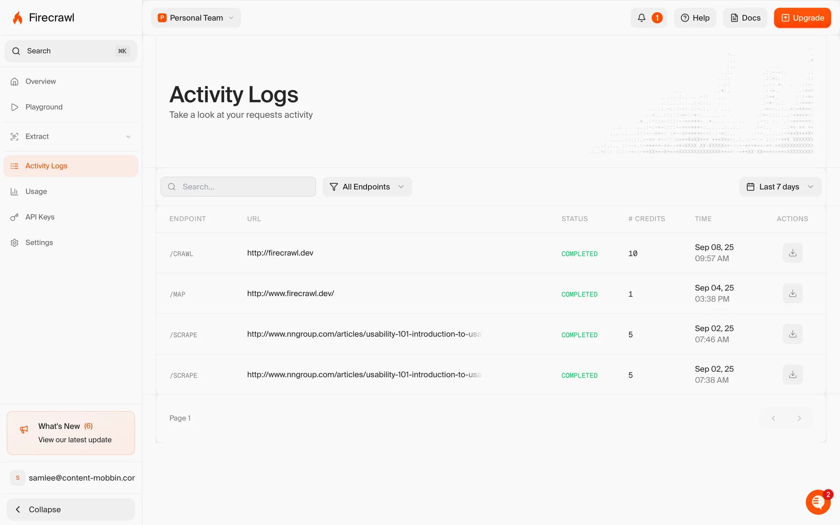The height and width of the screenshot is (525, 840).
Task: Download the /MAP request log
Action: coord(792,294)
